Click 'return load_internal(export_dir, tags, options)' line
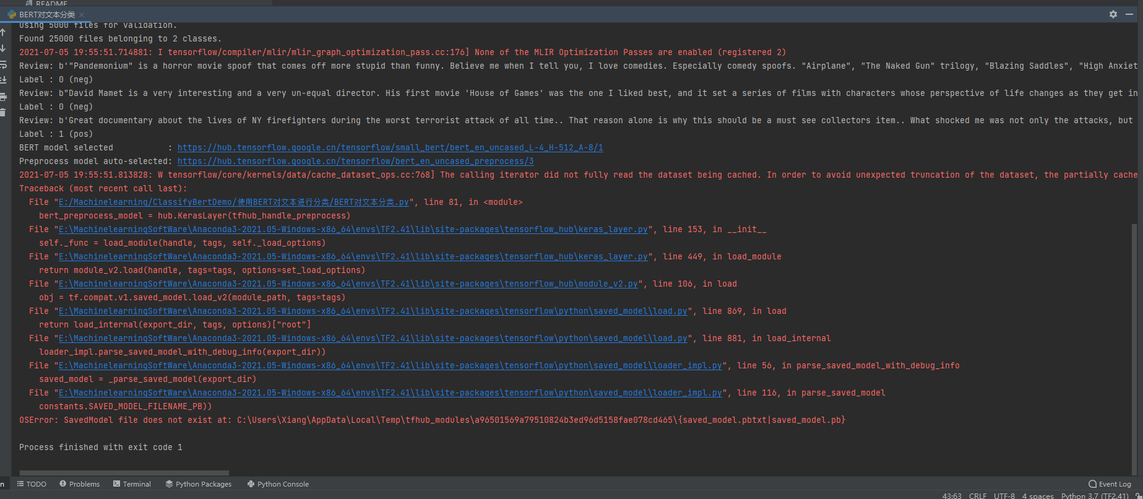The image size is (1143, 499). (x=175, y=324)
